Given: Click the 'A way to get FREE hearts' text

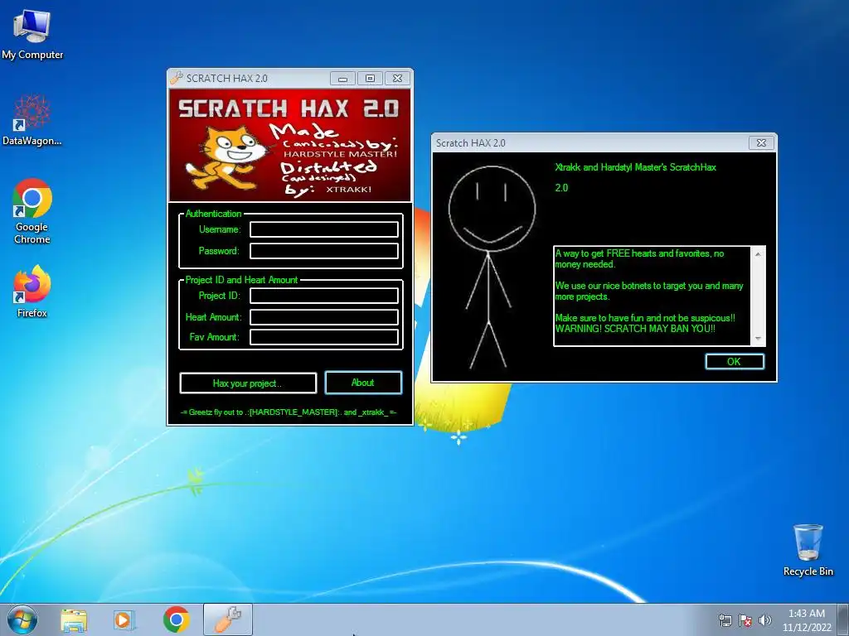Looking at the screenshot, I should (x=639, y=258).
